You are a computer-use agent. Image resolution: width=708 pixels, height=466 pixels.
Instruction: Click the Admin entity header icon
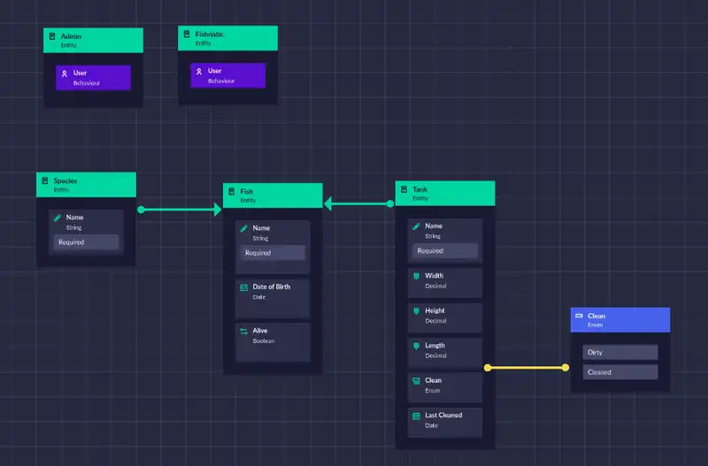(52, 36)
